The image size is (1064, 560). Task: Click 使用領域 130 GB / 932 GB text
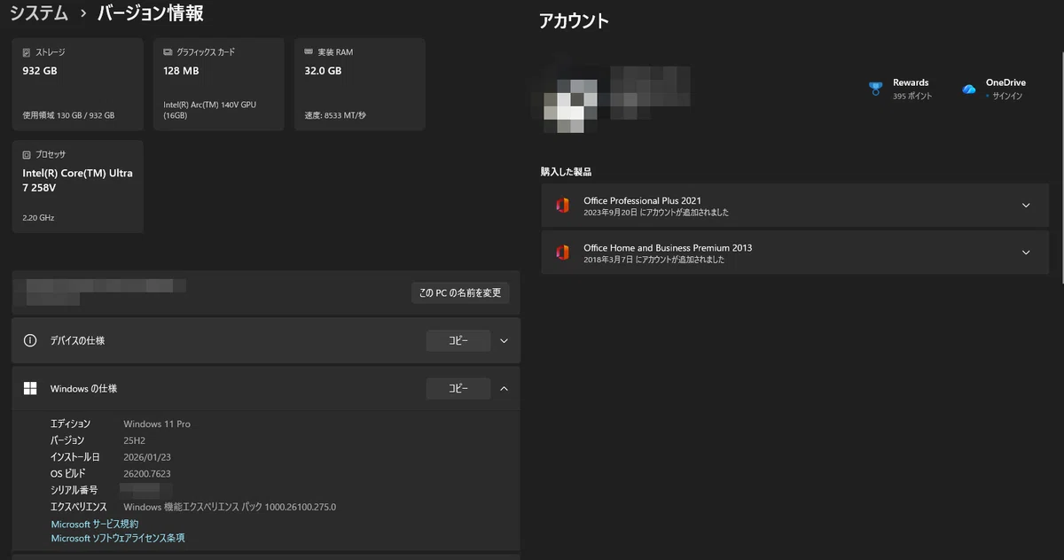pyautogui.click(x=68, y=115)
